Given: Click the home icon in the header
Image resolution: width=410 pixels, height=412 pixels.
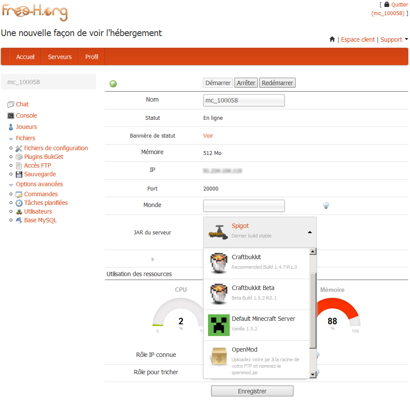Looking at the screenshot, I should point(332,39).
